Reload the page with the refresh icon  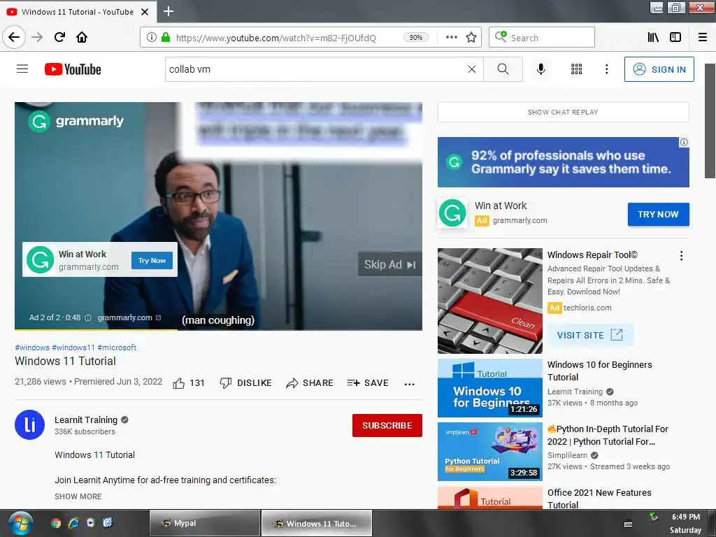pyautogui.click(x=60, y=37)
